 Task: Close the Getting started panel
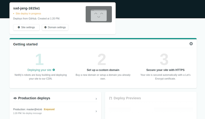point(191,44)
